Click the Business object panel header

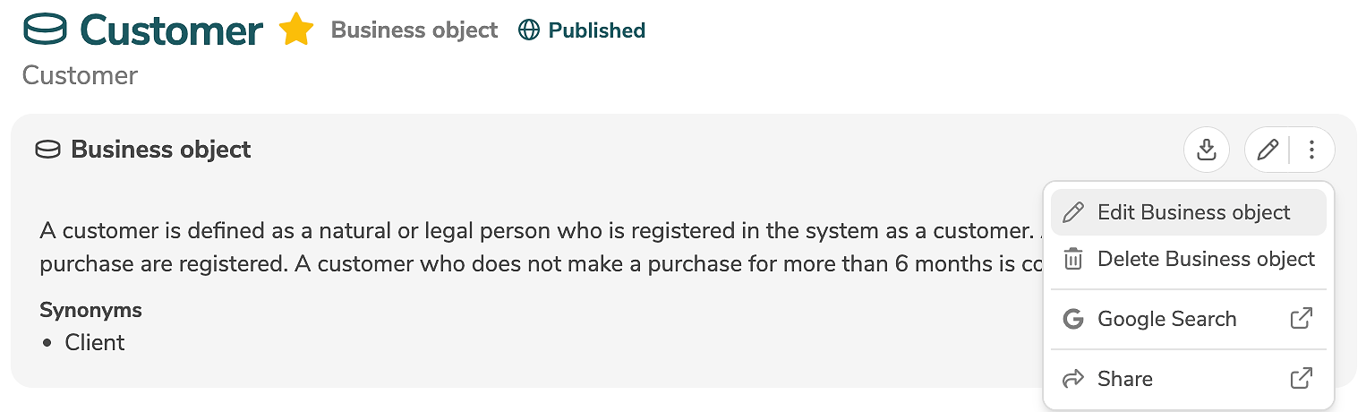[161, 150]
